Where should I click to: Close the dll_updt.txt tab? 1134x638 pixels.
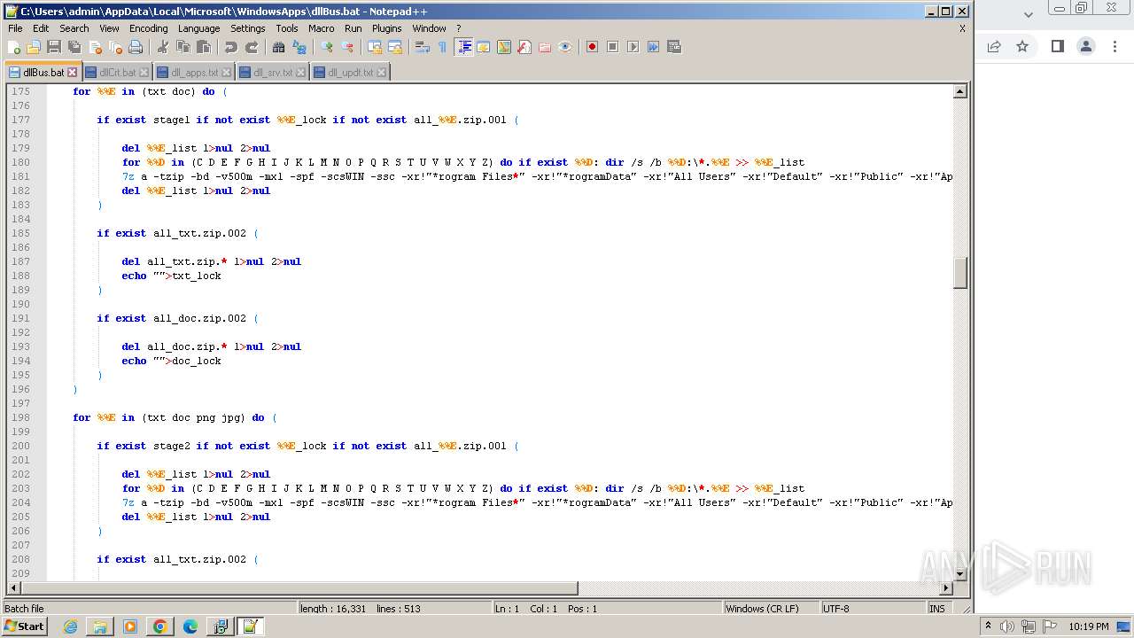tap(381, 73)
